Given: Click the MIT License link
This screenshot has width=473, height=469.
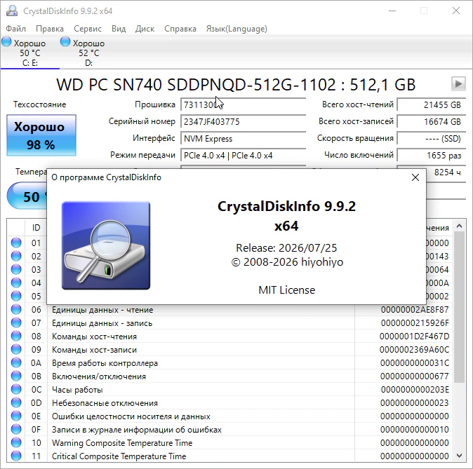Looking at the screenshot, I should 286,290.
